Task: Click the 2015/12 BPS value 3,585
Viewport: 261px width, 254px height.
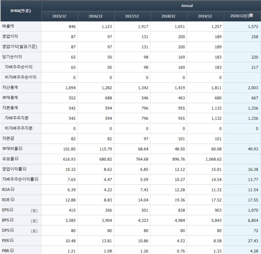Action: coord(70,221)
